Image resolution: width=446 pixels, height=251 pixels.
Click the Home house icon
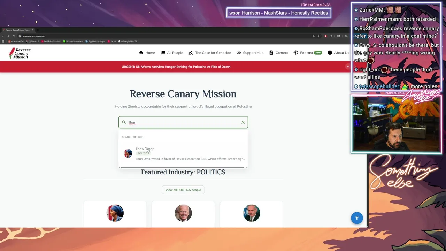click(141, 53)
